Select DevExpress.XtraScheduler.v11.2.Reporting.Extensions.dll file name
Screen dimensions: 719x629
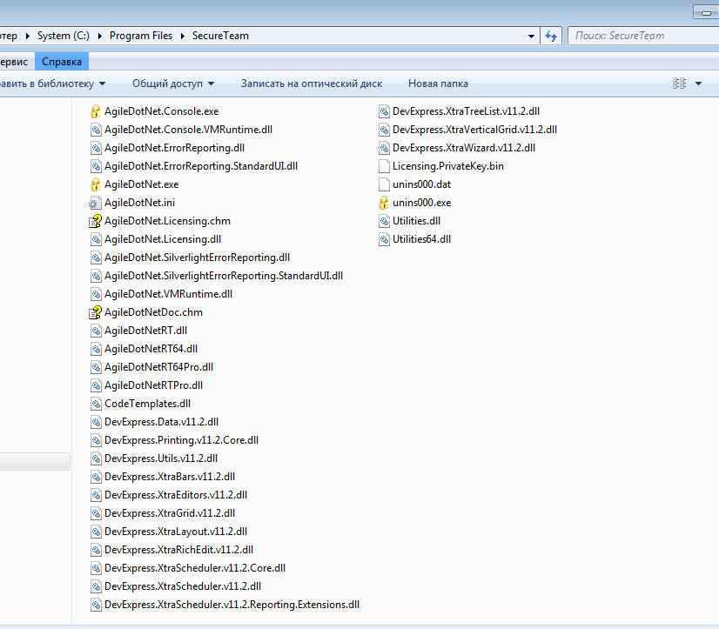(232, 605)
